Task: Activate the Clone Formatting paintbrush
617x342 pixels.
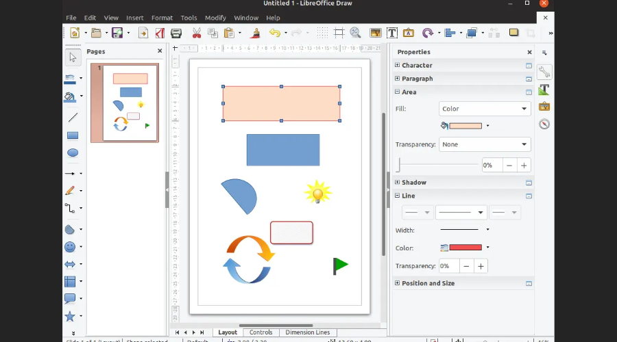Action: pos(255,33)
